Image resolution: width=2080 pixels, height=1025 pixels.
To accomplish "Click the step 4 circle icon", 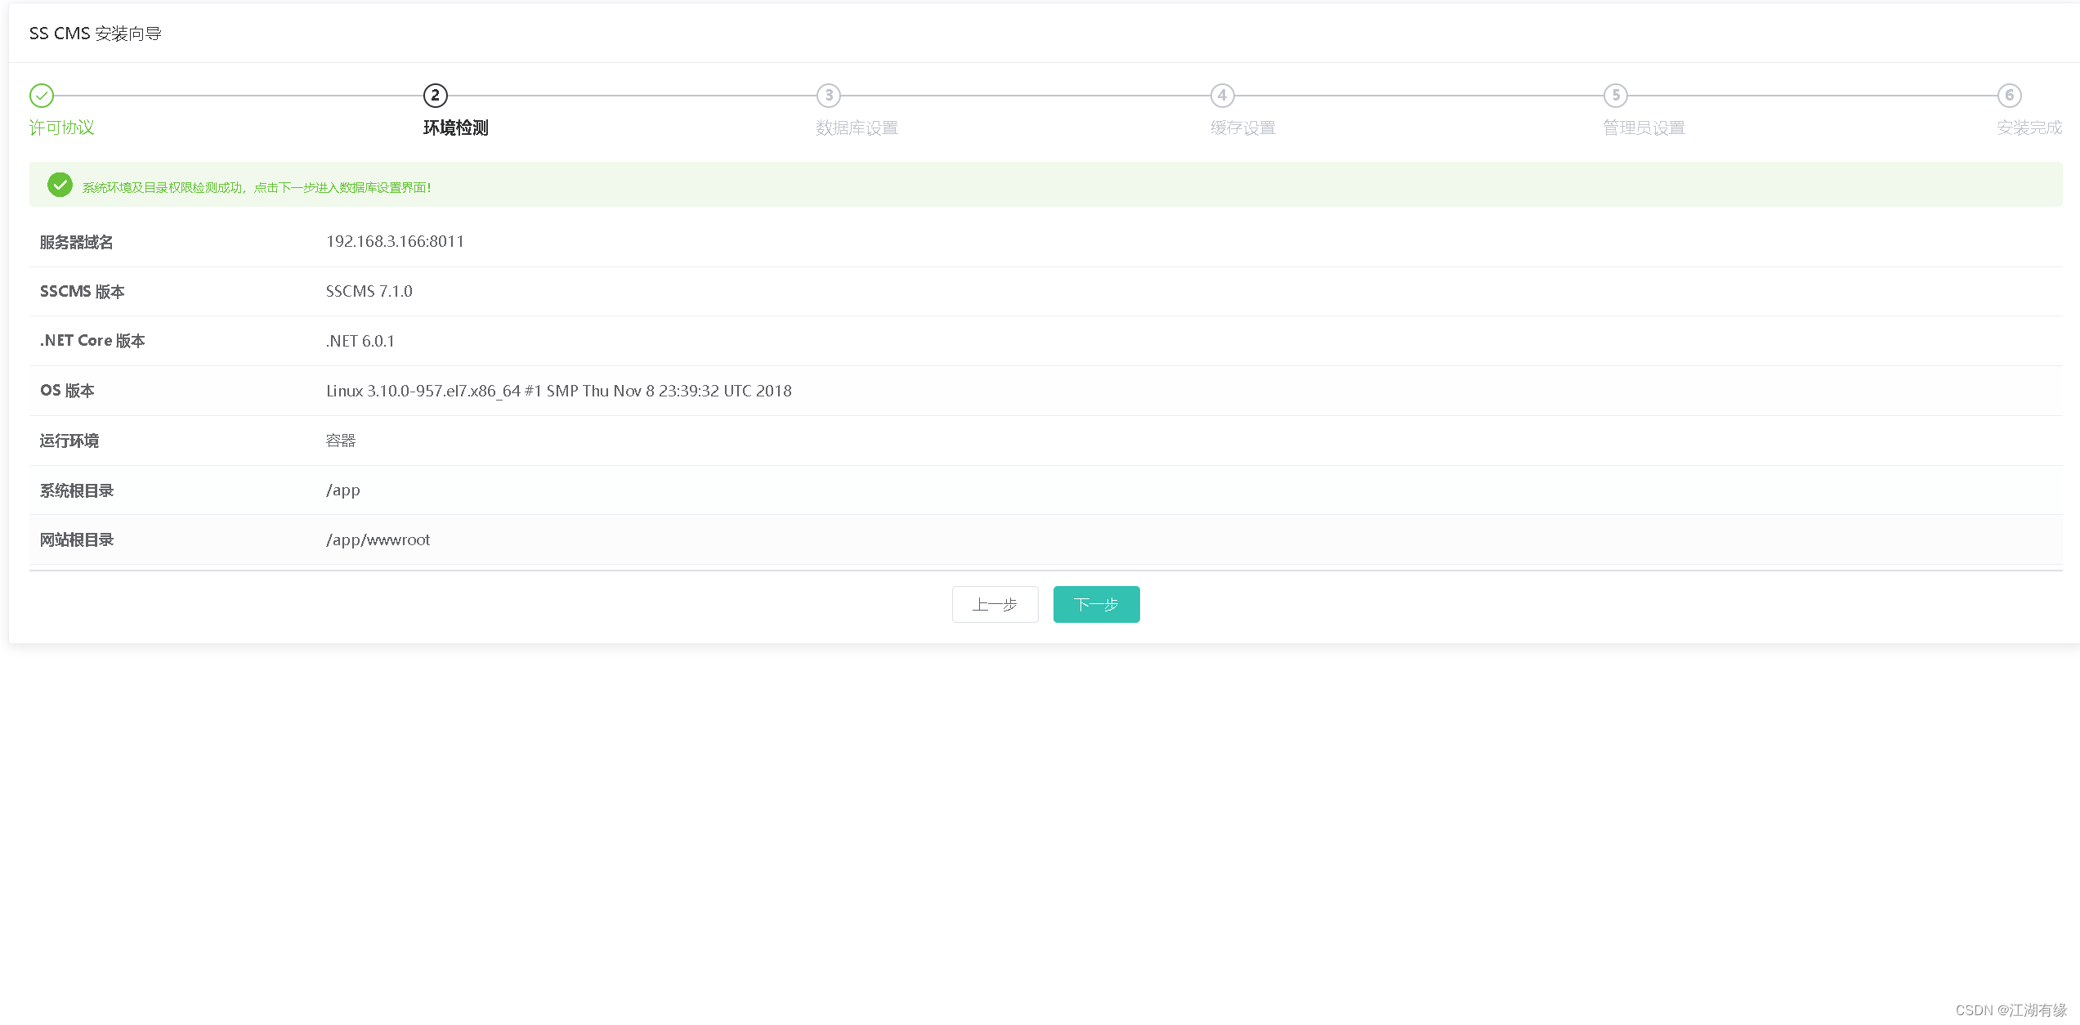I will pos(1222,96).
